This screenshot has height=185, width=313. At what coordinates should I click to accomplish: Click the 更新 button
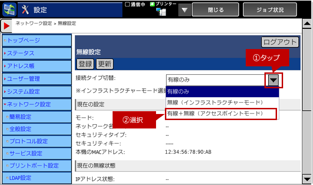(105, 64)
